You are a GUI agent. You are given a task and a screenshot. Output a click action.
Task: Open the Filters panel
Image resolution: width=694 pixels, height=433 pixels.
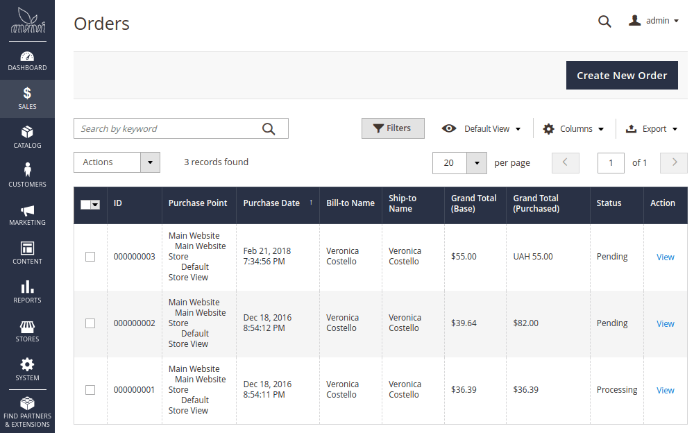(393, 128)
